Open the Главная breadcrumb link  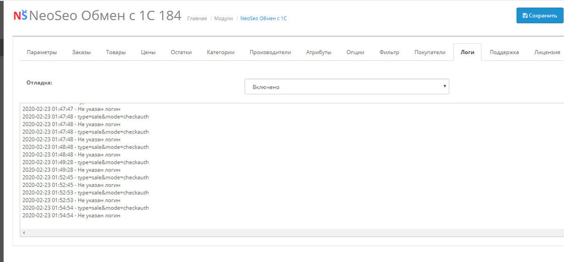[197, 19]
